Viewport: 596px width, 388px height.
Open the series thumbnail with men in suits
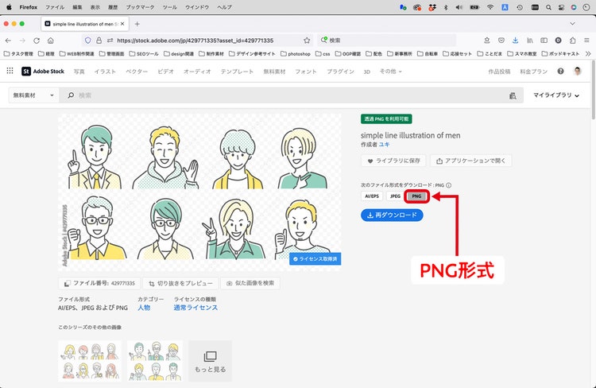[x=155, y=361]
